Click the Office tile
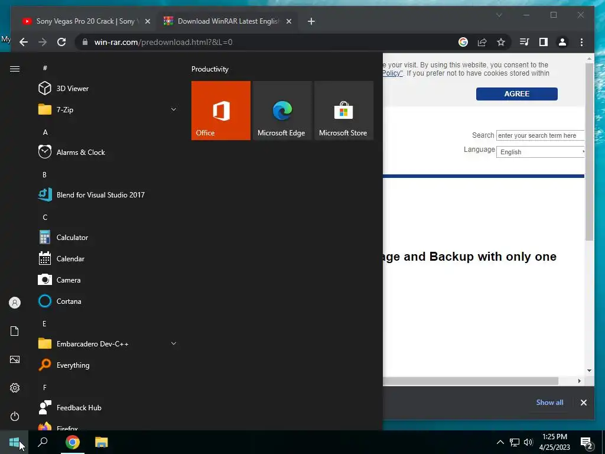Image resolution: width=605 pixels, height=454 pixels. (x=221, y=111)
